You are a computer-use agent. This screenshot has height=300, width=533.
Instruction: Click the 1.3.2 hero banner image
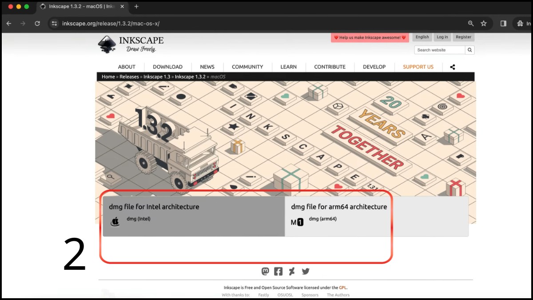(285, 139)
